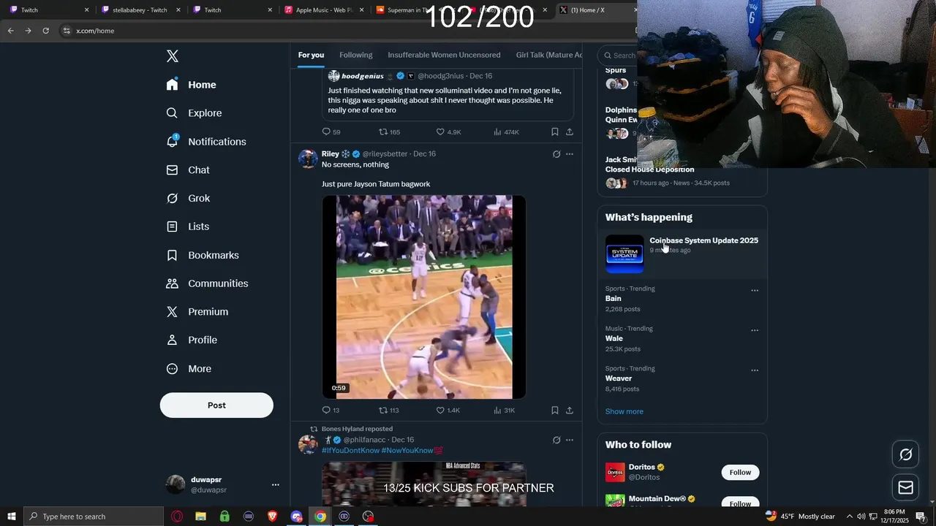This screenshot has height=526, width=936.
Task: Open trending topic Wale
Action: [x=614, y=338]
